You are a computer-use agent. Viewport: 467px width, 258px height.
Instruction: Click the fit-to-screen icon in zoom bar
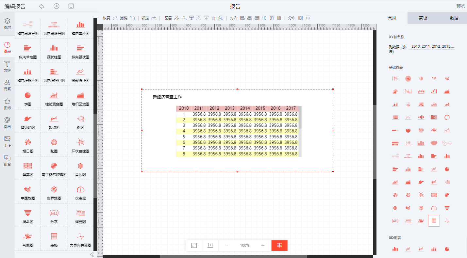click(194, 245)
